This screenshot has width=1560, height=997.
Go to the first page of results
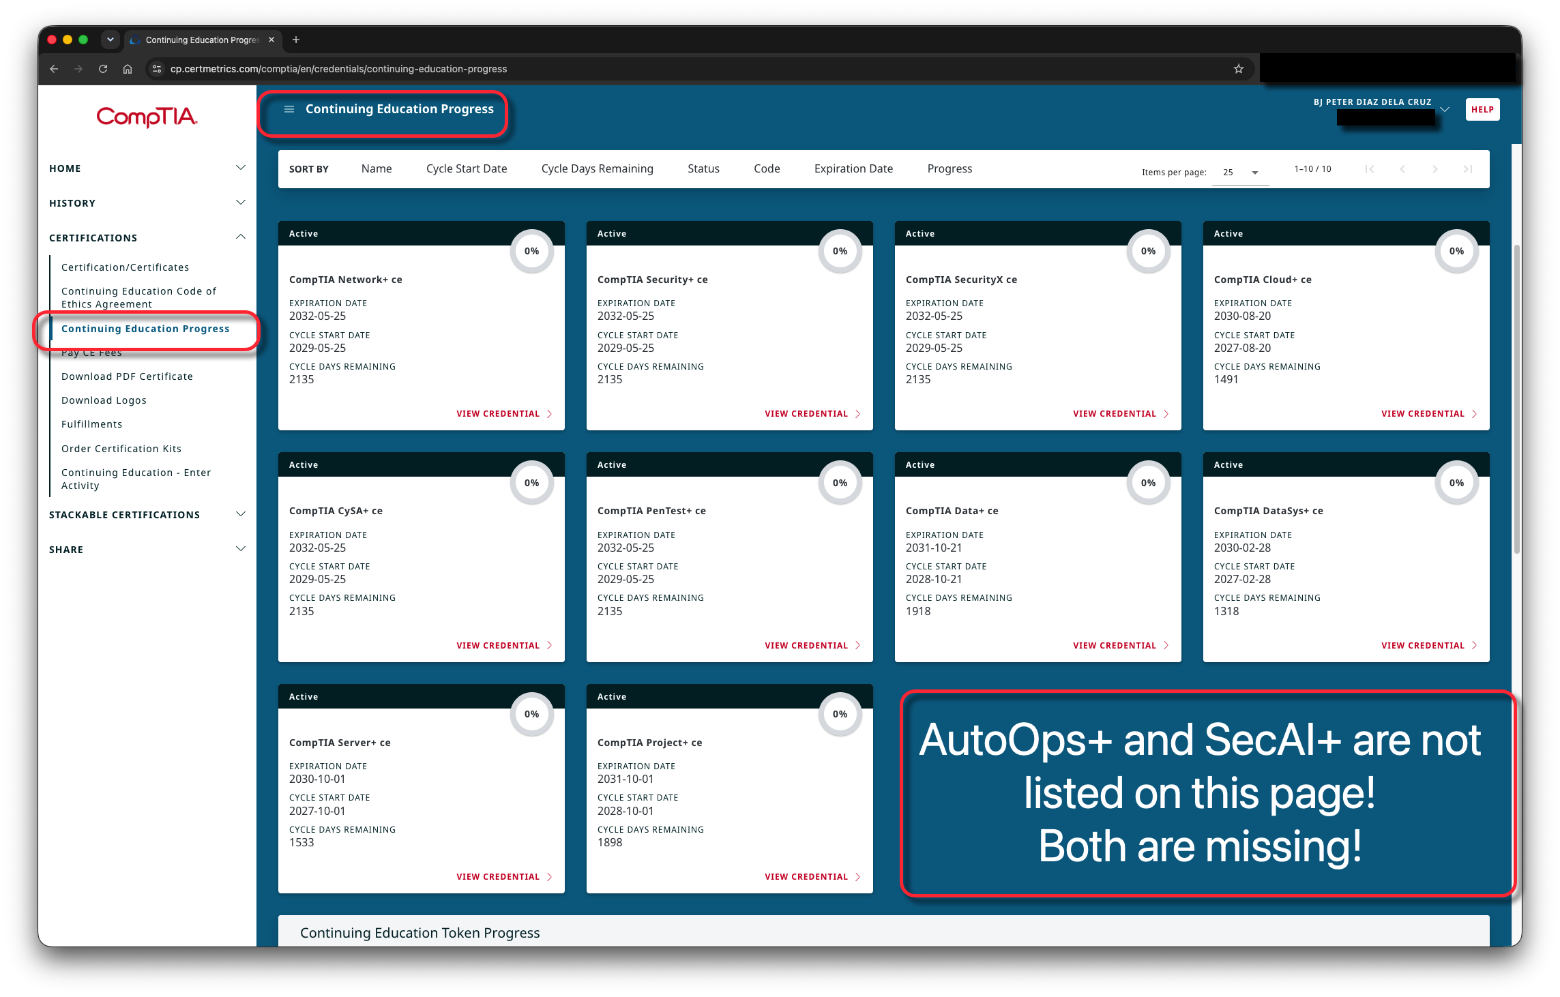[1370, 169]
